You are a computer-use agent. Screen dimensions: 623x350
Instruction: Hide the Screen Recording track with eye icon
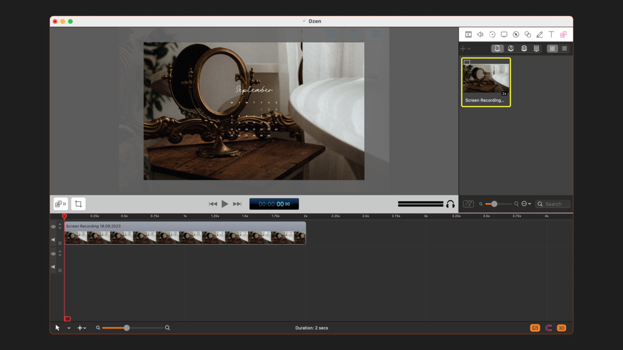pos(53,227)
